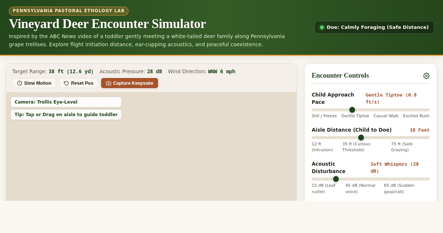Click the Target Range 38 ft readout
Viewport: 443px width, 233px height.
(53, 71)
